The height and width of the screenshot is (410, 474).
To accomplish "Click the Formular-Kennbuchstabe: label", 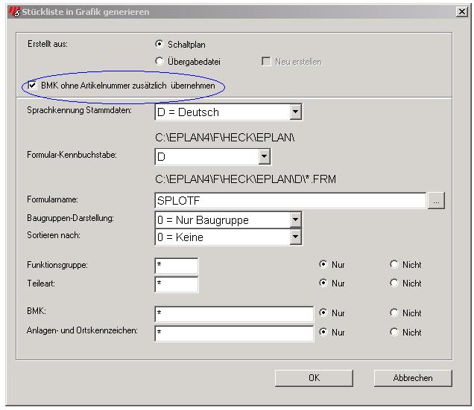I will tap(72, 155).
